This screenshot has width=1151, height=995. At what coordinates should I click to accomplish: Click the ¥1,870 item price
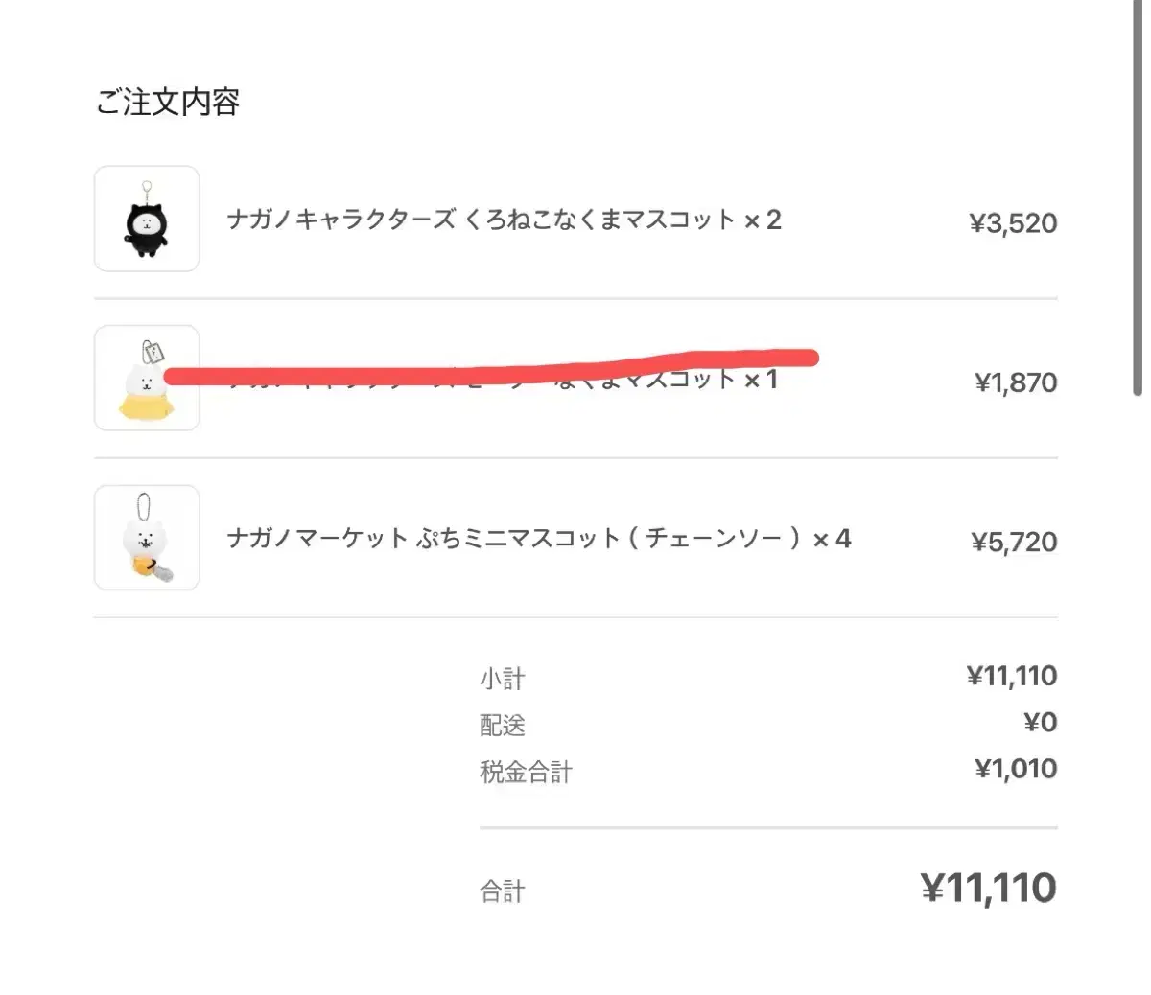pyautogui.click(x=1016, y=382)
